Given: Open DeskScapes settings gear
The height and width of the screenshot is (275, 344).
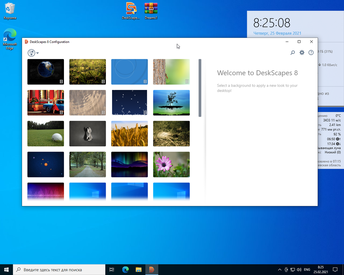Looking at the screenshot, I should click(x=302, y=53).
